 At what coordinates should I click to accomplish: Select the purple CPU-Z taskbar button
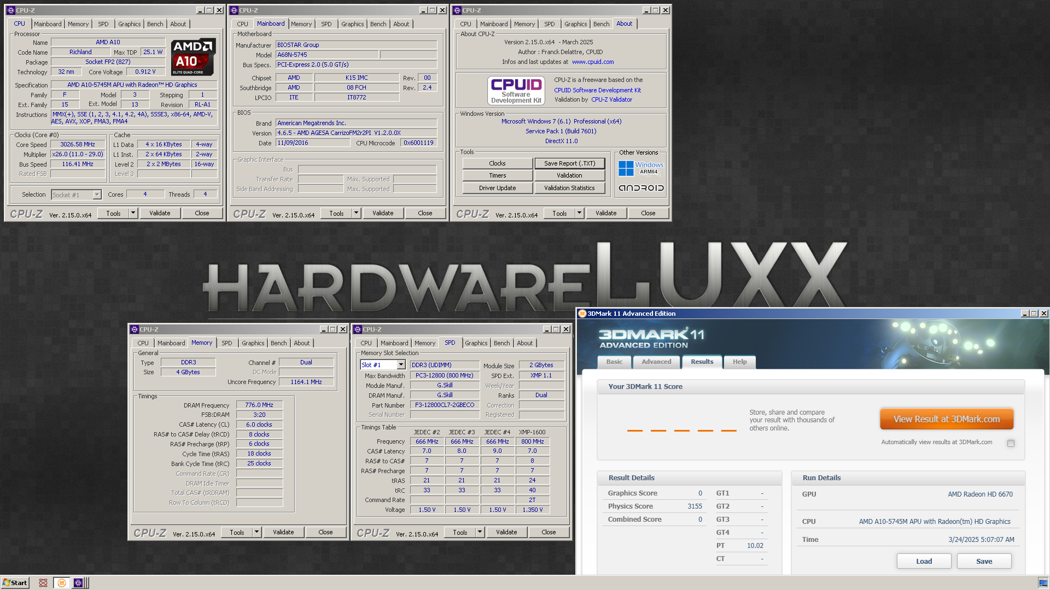78,583
